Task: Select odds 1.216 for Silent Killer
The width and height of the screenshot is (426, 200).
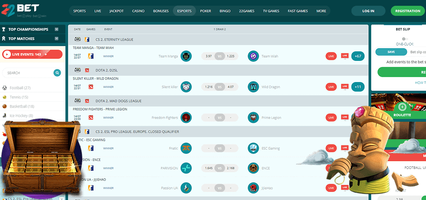Action: [x=209, y=87]
